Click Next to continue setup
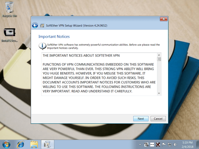199x149 pixels. [x=141, y=119]
